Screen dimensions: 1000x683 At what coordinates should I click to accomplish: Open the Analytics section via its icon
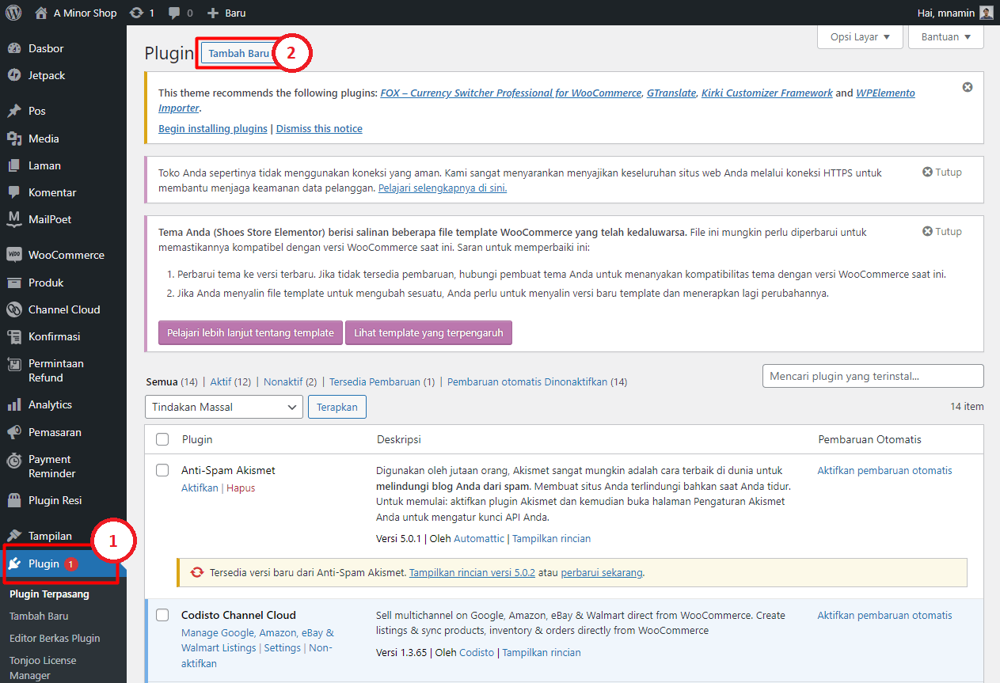pos(16,404)
